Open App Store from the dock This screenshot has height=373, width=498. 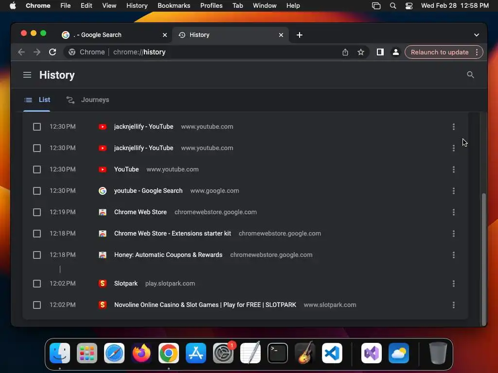coord(196,353)
